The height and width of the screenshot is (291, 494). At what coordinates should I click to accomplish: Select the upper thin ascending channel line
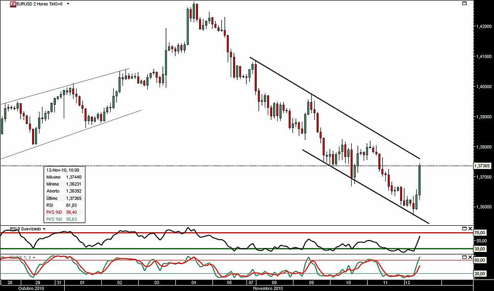point(65,86)
